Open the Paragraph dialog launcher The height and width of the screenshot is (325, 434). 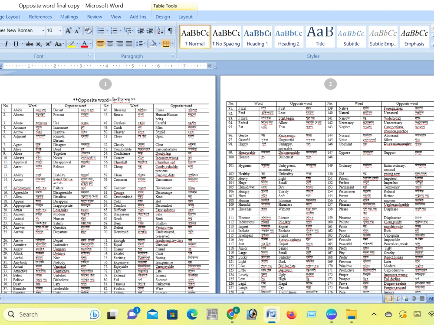[173, 55]
